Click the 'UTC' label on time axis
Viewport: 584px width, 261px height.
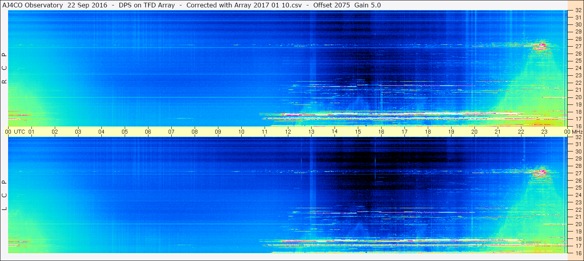(x=19, y=132)
